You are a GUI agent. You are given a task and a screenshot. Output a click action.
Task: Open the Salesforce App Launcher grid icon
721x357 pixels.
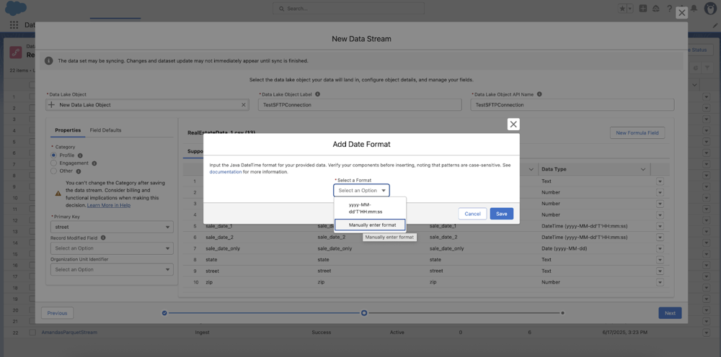pyautogui.click(x=14, y=25)
